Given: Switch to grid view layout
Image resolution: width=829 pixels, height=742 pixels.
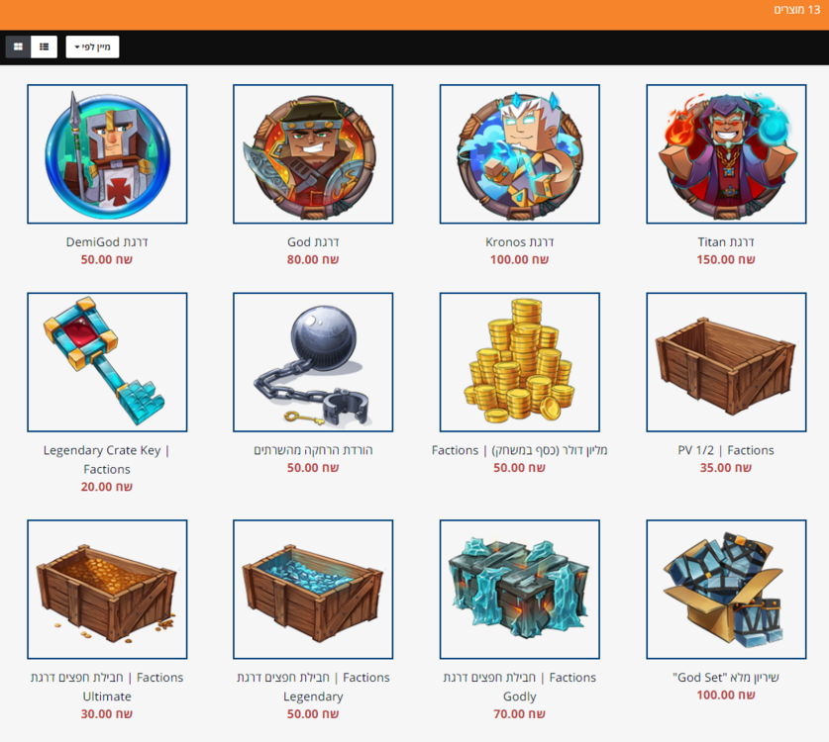Looking at the screenshot, I should click(x=18, y=47).
